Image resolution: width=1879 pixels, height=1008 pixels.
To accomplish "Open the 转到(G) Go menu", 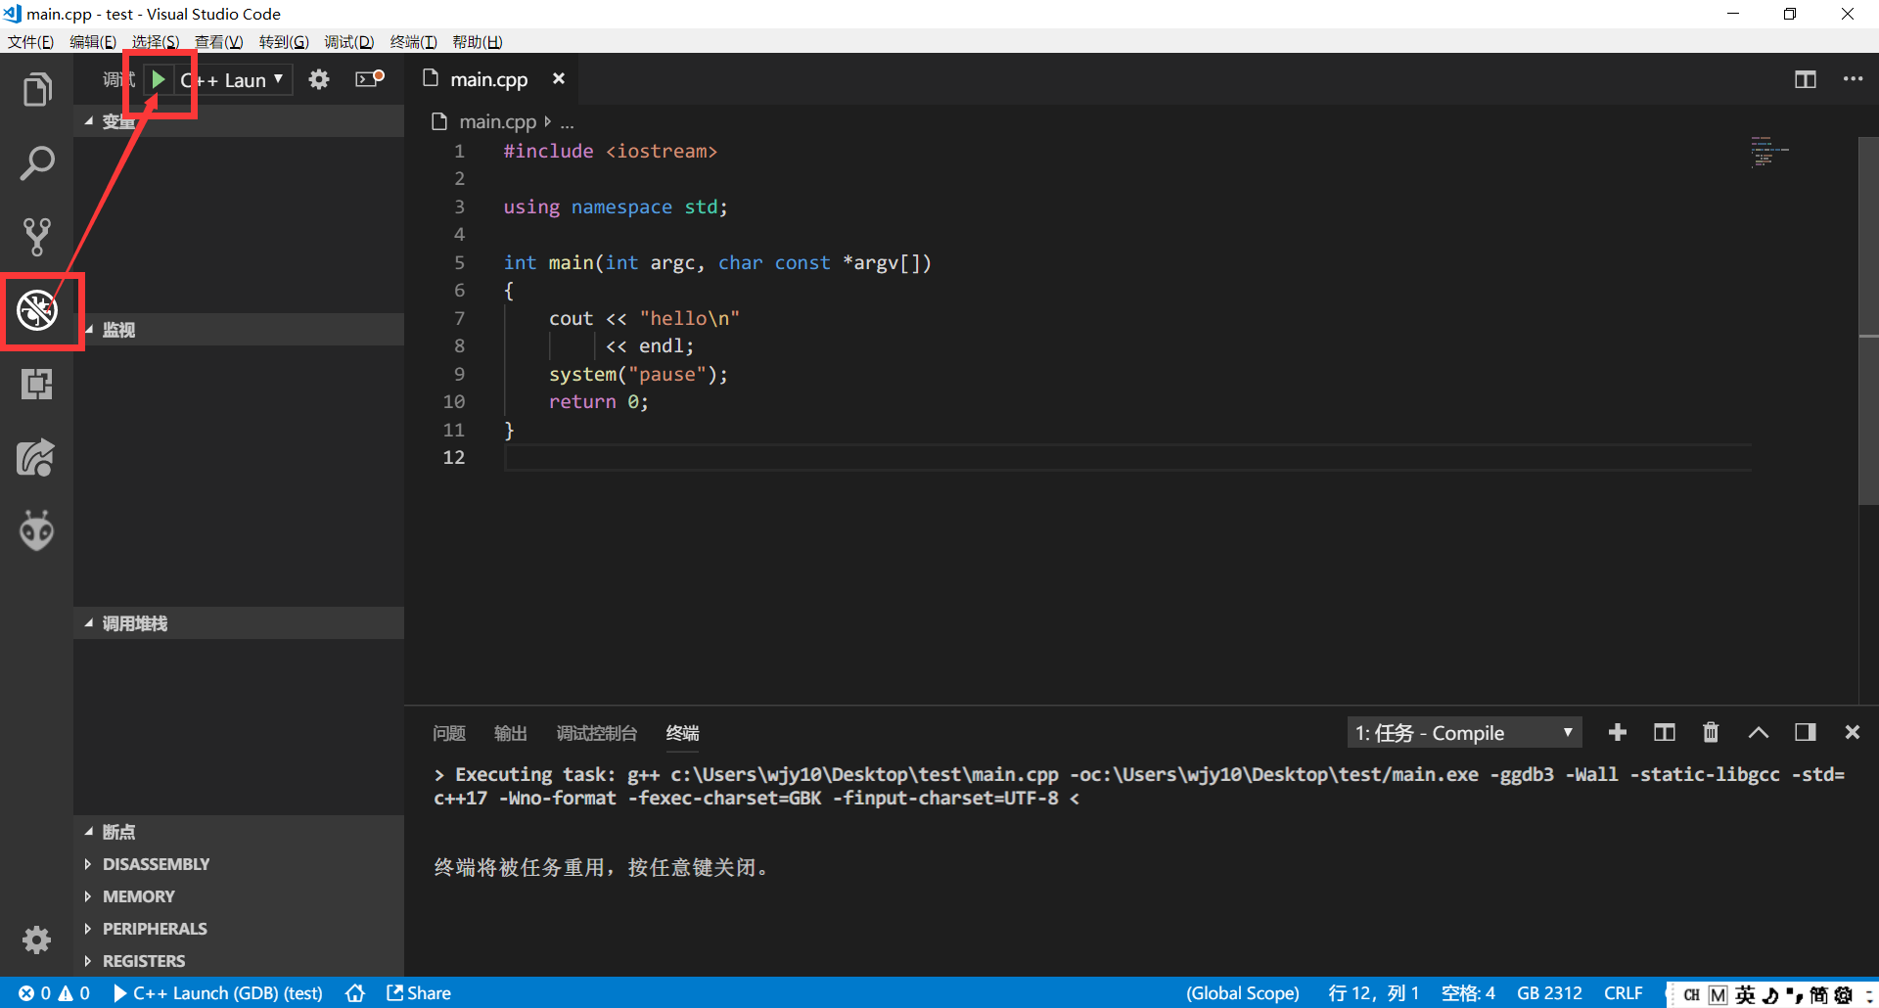I will click(284, 42).
